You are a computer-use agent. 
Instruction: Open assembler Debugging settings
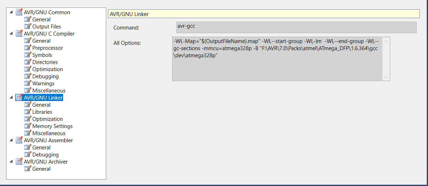[x=46, y=155]
